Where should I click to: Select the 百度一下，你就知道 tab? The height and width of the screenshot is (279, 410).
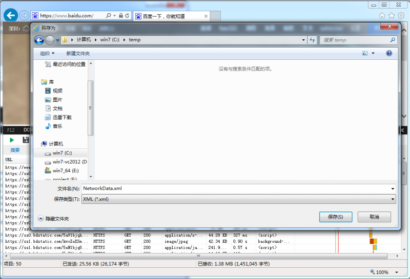click(171, 16)
